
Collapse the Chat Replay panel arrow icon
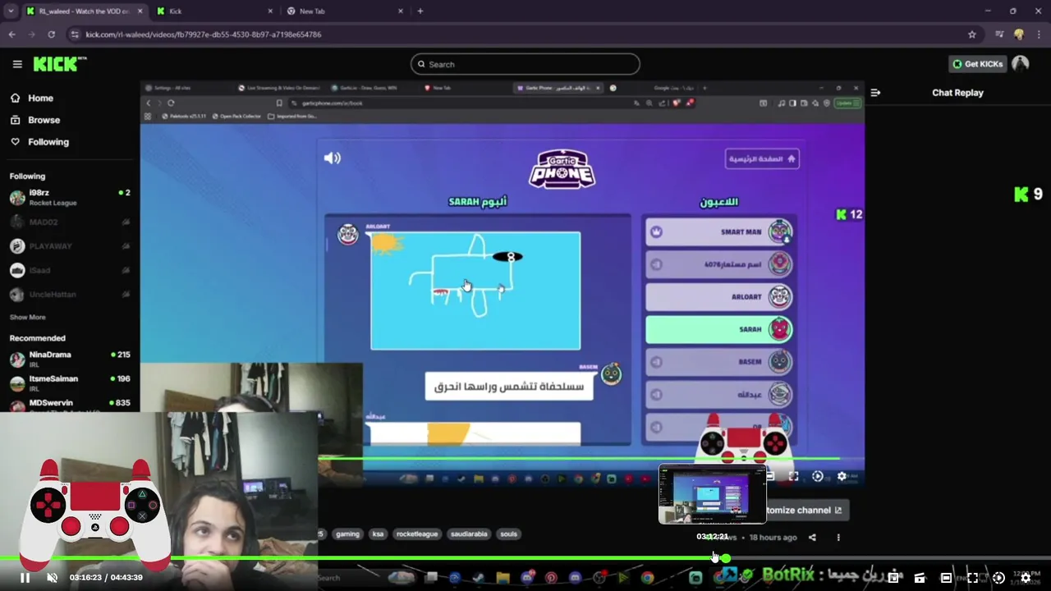click(x=875, y=93)
